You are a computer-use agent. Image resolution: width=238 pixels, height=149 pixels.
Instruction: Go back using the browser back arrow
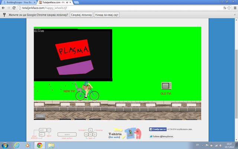coord(3,8)
